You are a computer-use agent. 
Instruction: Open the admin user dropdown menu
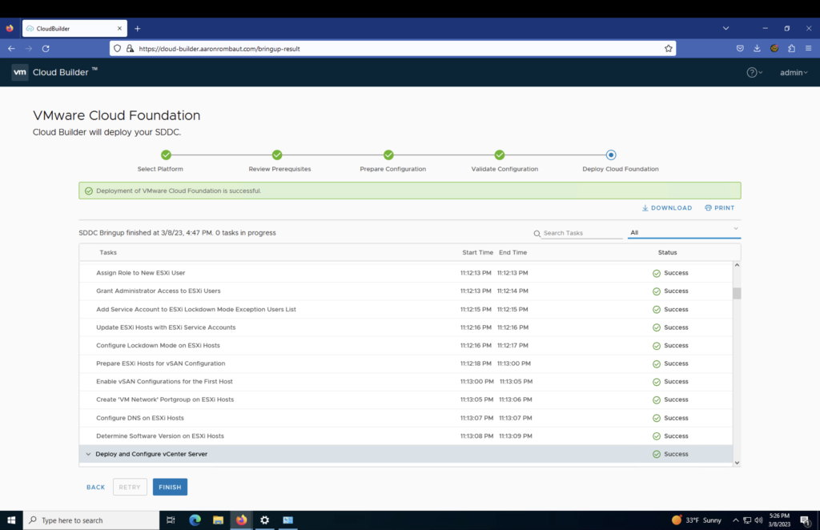pyautogui.click(x=794, y=72)
